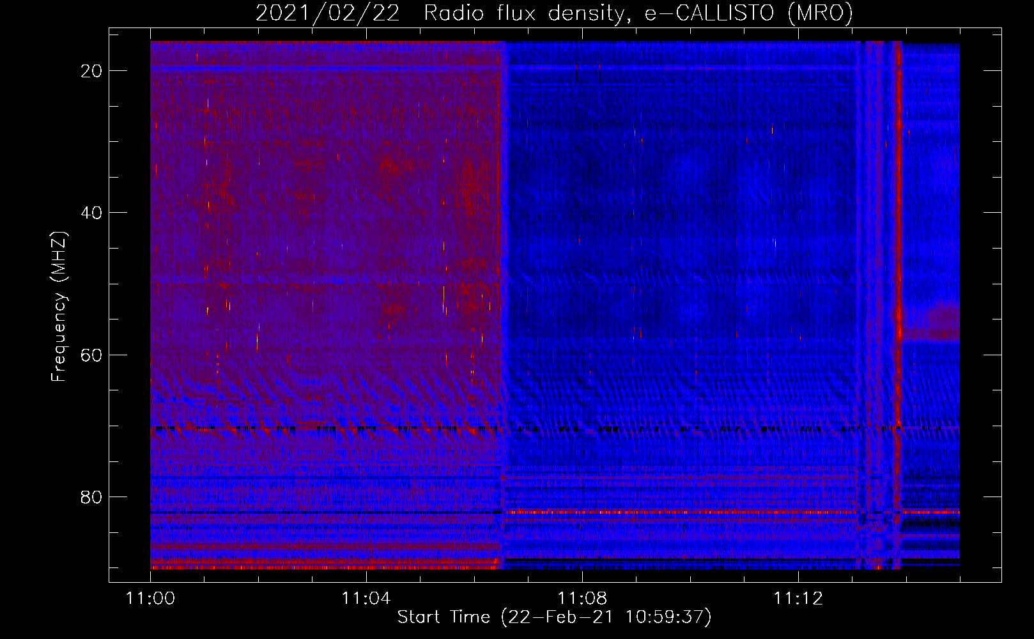
Task: Click the '20' frequency tick label
Action: click(91, 71)
